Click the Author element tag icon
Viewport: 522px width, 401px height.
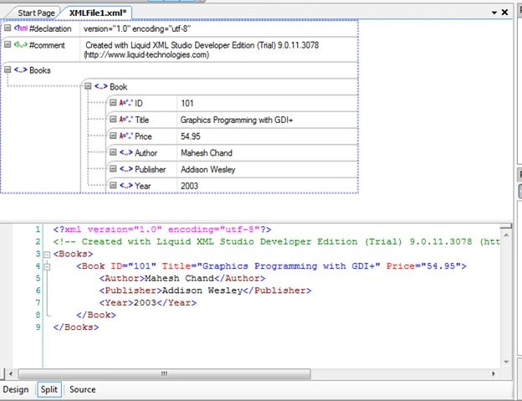click(x=126, y=152)
